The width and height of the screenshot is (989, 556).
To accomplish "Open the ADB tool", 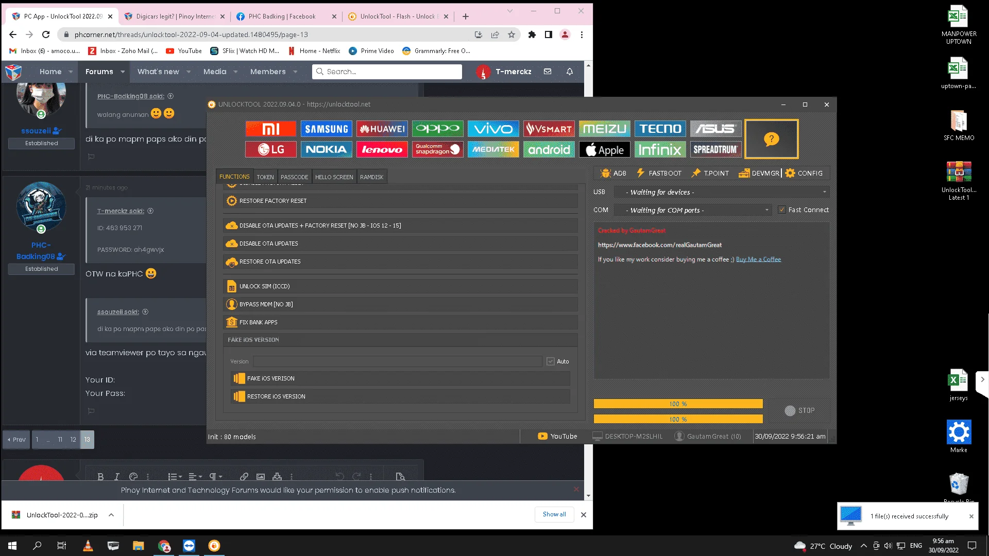I will point(613,173).
